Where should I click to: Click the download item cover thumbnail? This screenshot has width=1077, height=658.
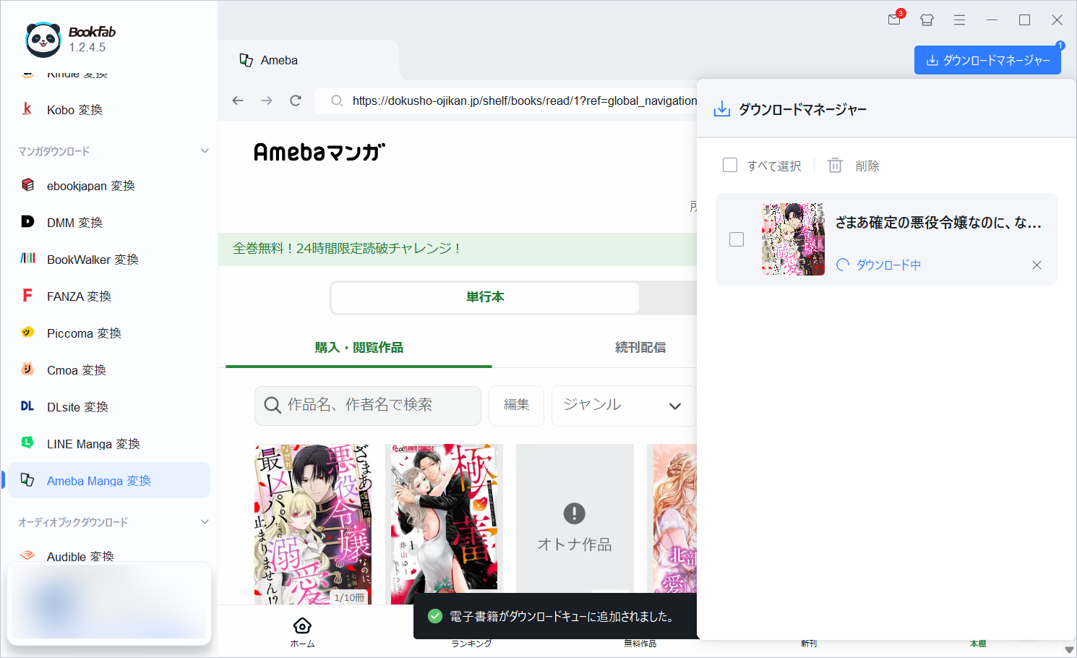point(793,239)
